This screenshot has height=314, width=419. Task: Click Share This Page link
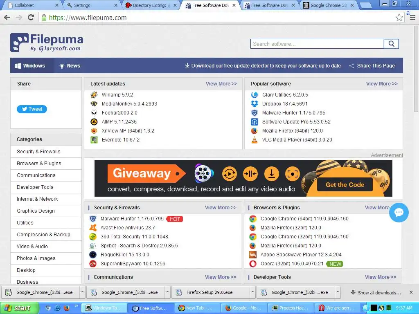pyautogui.click(x=372, y=66)
